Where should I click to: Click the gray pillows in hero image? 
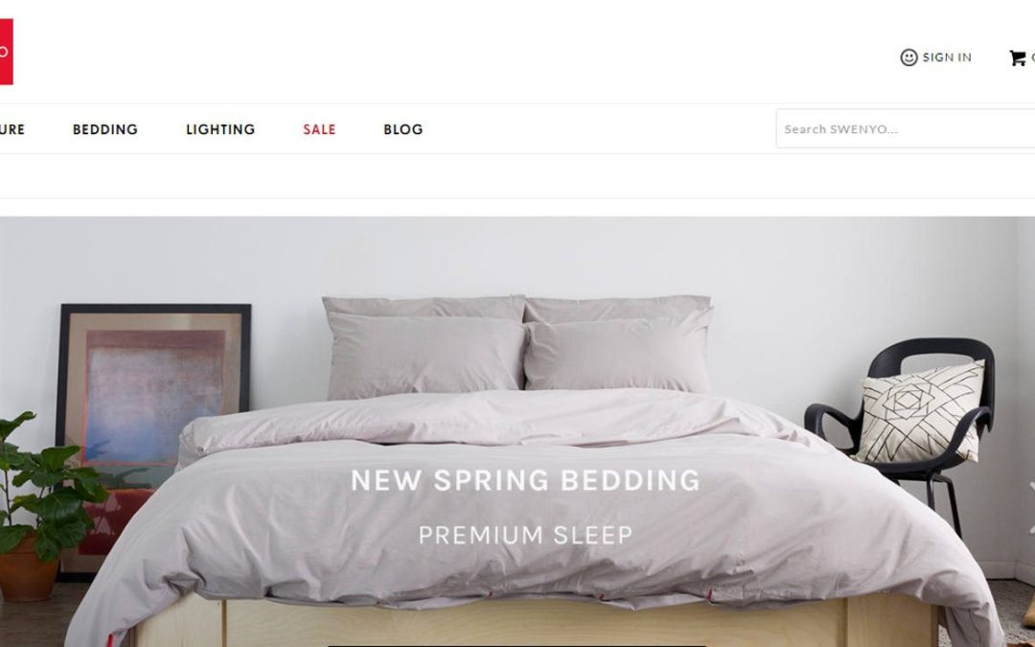pos(518,346)
